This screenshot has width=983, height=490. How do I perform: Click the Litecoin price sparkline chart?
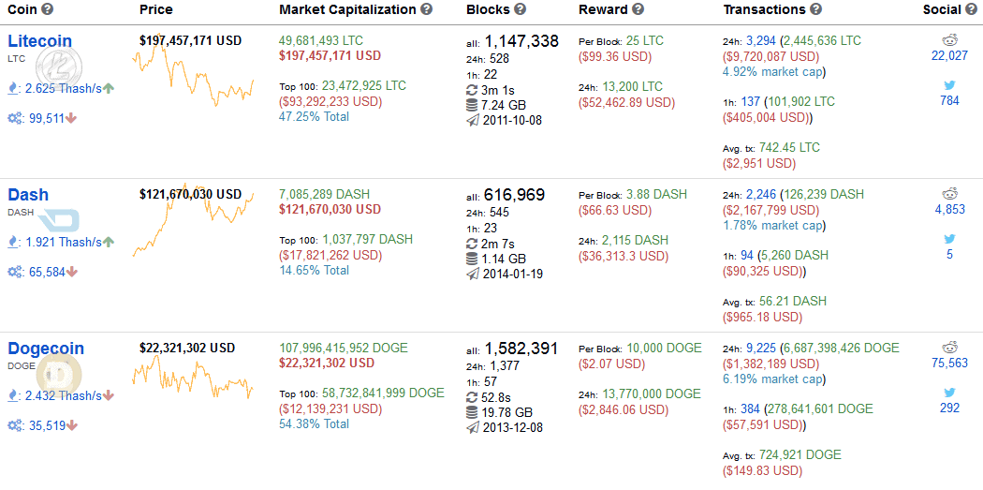193,70
